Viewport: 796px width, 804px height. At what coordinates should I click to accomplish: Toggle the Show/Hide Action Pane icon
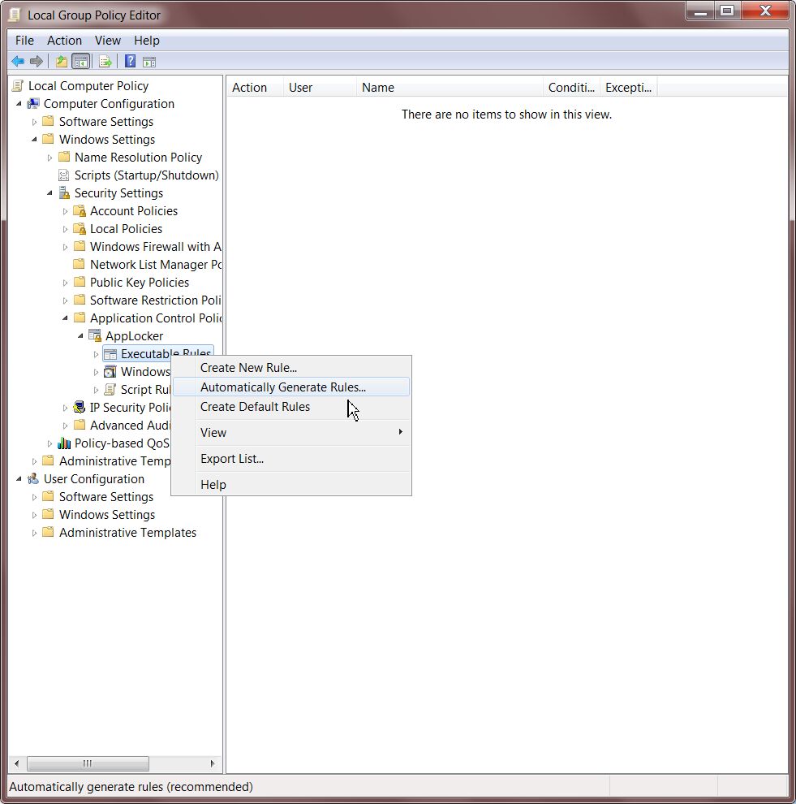click(x=149, y=62)
